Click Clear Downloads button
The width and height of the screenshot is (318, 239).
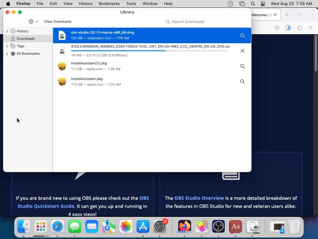(x=58, y=21)
